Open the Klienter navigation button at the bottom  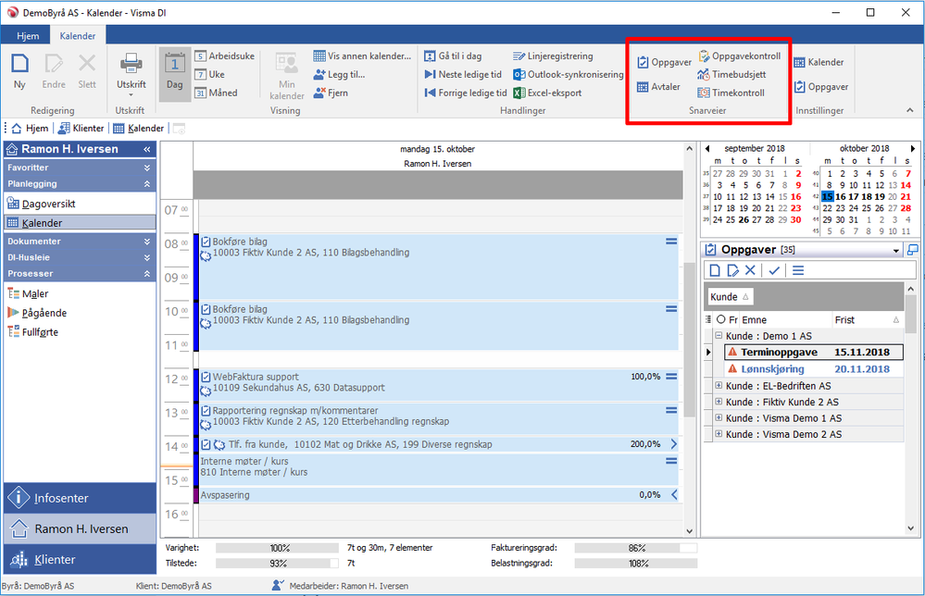click(80, 560)
